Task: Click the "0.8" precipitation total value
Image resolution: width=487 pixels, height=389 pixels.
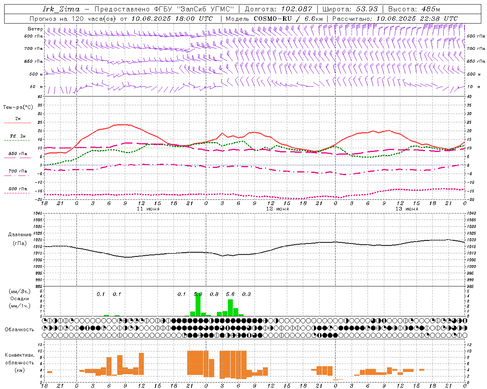Action: click(214, 294)
